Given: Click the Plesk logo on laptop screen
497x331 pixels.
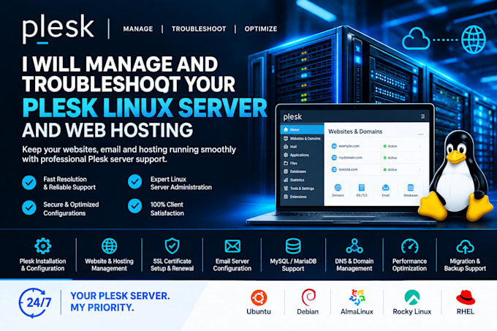Looking at the screenshot, I should coord(292,117).
